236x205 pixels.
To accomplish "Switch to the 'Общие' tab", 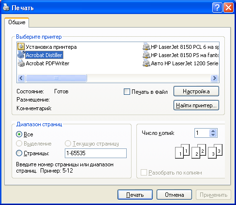I will [17, 22].
